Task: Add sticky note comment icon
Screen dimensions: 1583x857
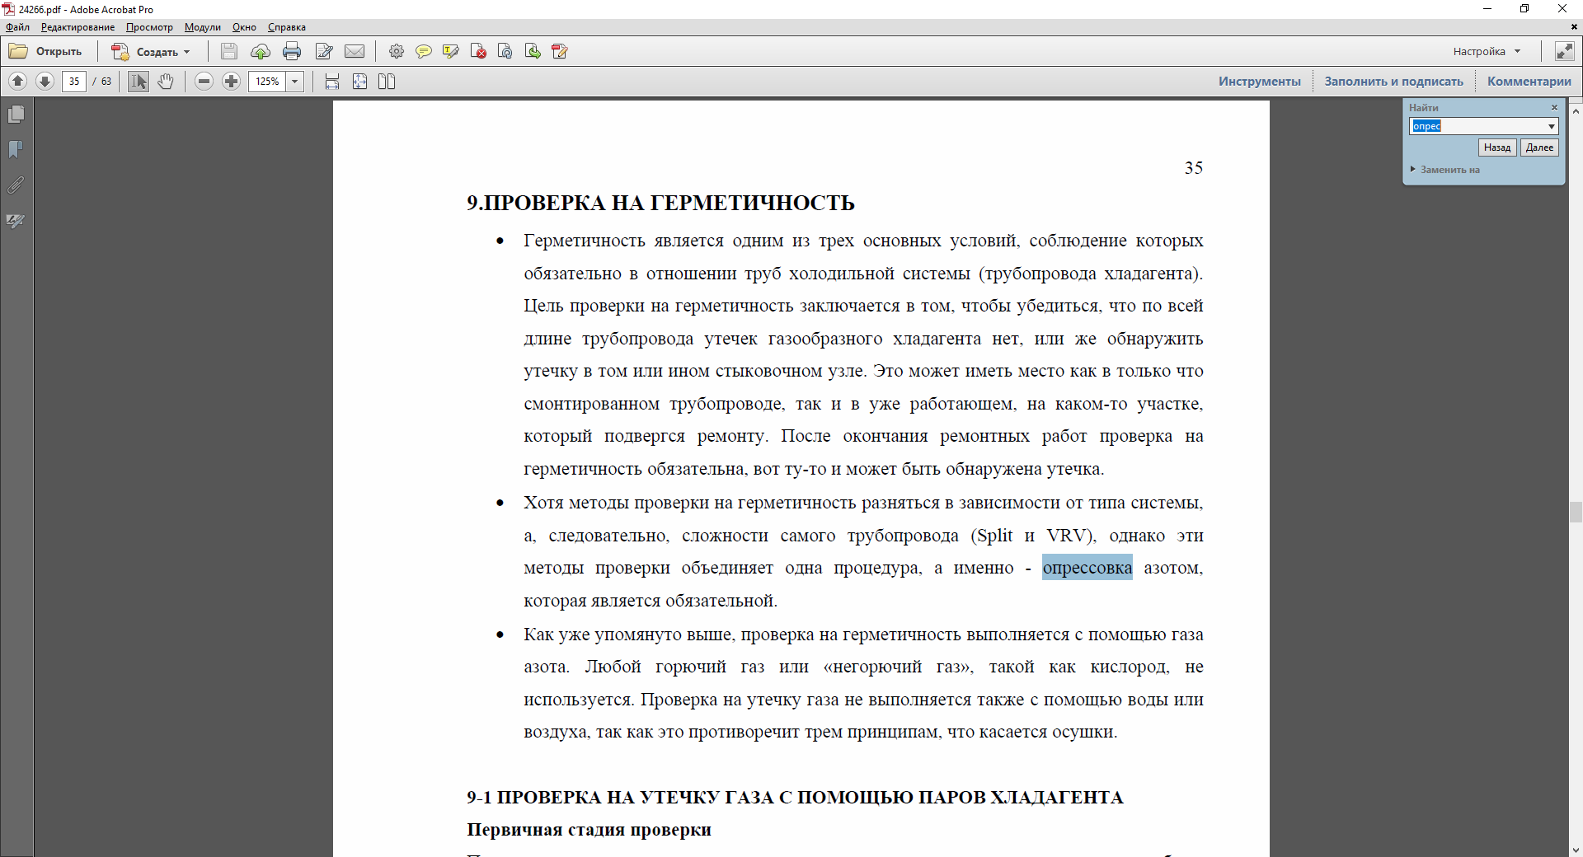Action: click(x=423, y=52)
